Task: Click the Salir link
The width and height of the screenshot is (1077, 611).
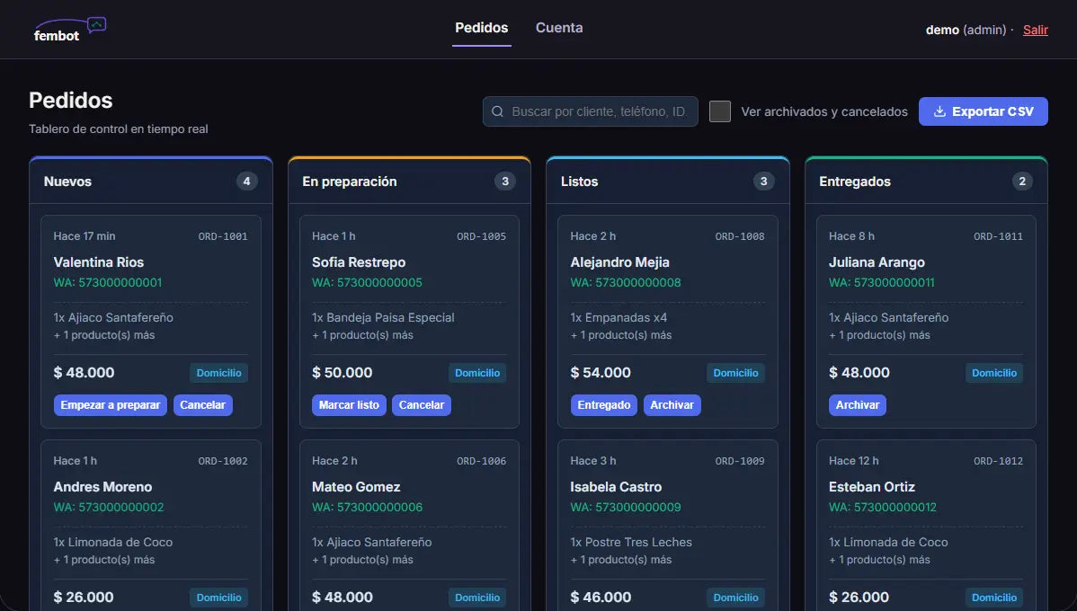Action: [x=1035, y=30]
